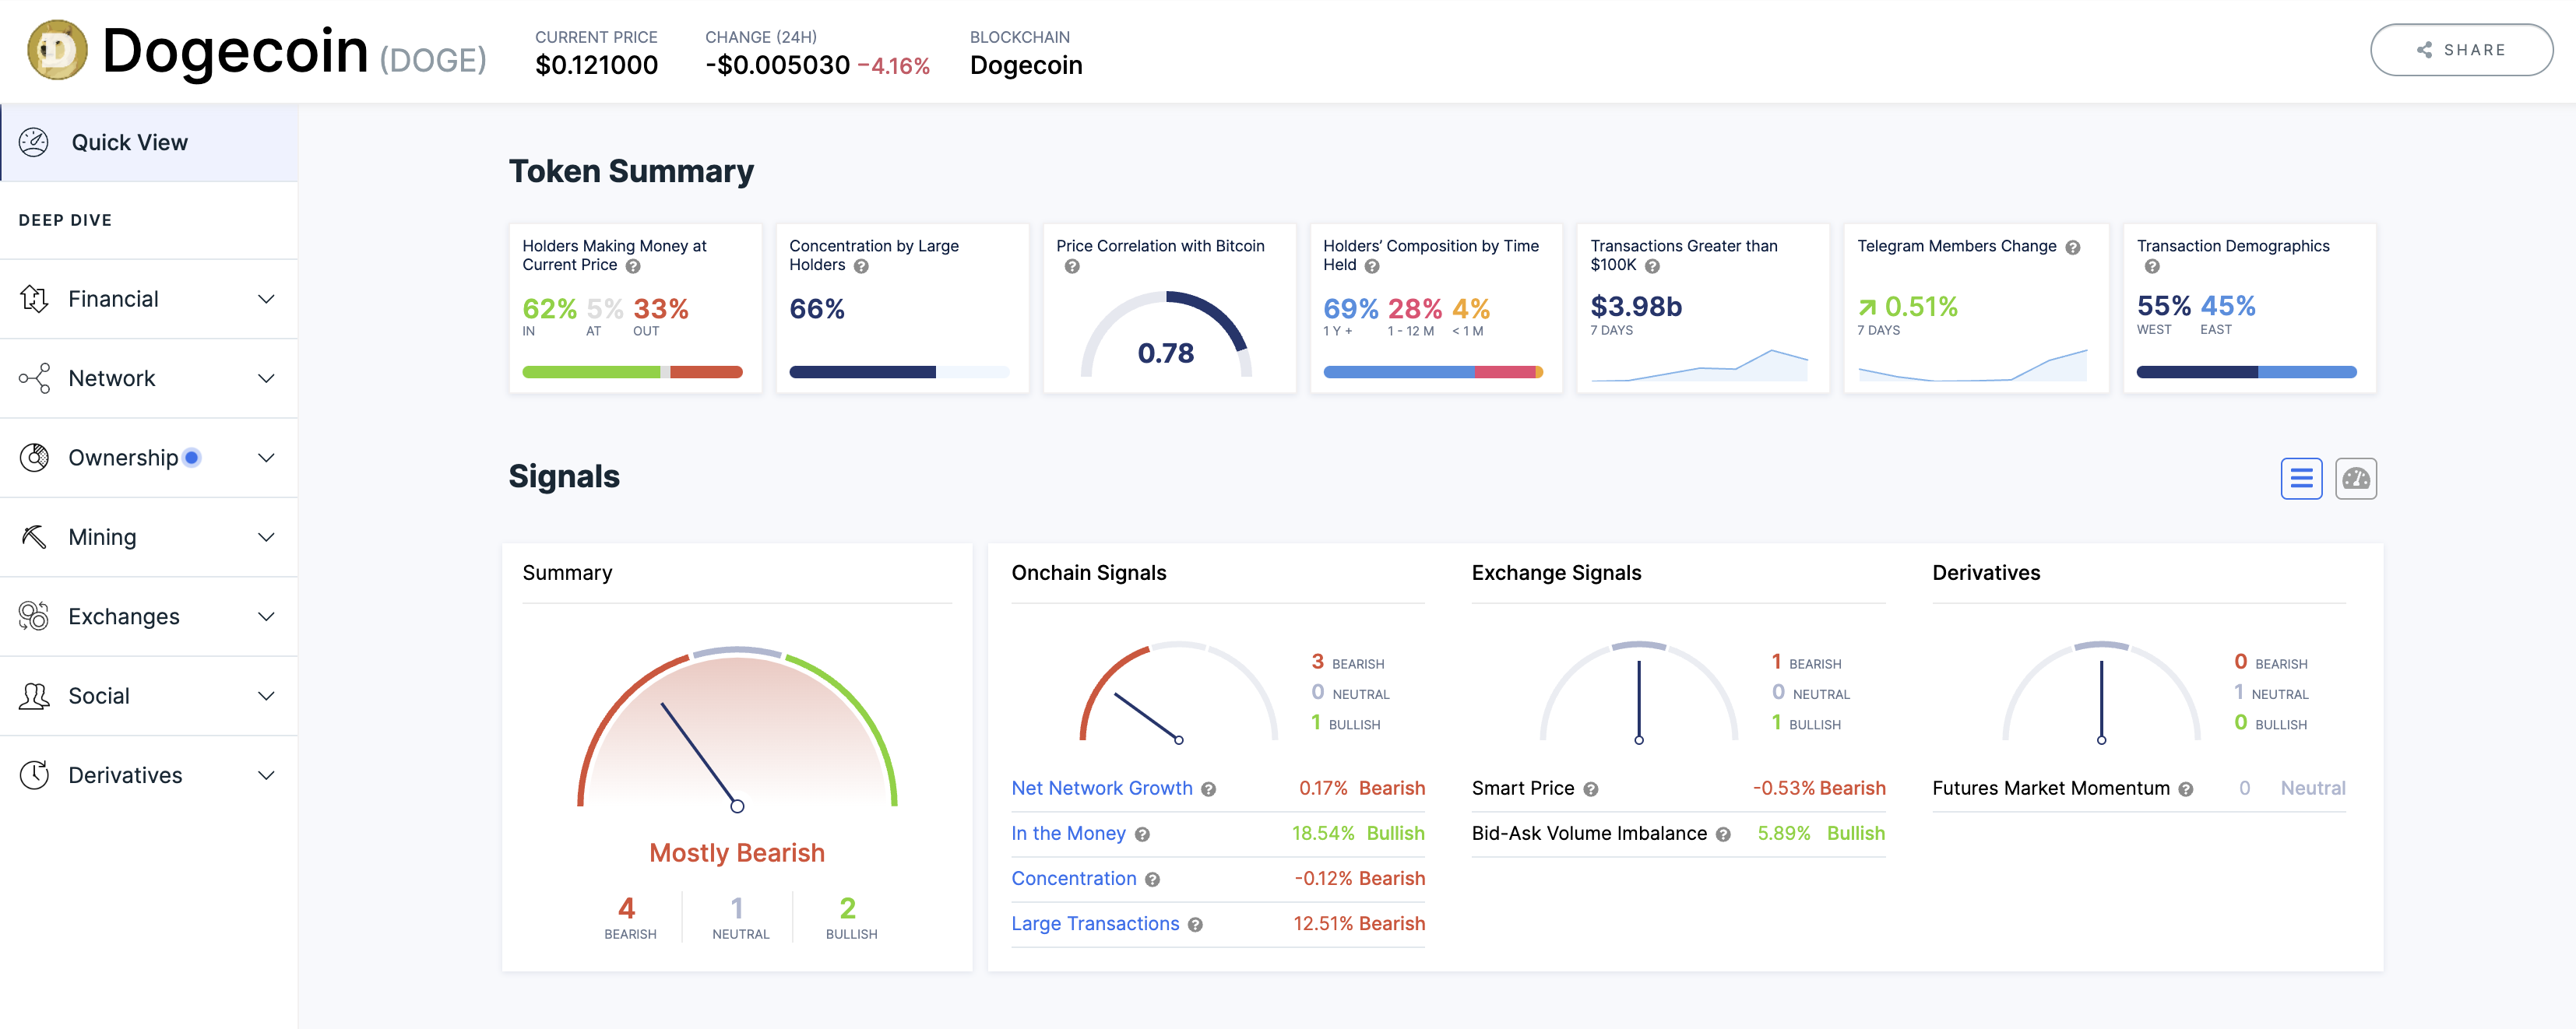Click the Bitcoin correlation 0.78 gauge

point(1166,334)
